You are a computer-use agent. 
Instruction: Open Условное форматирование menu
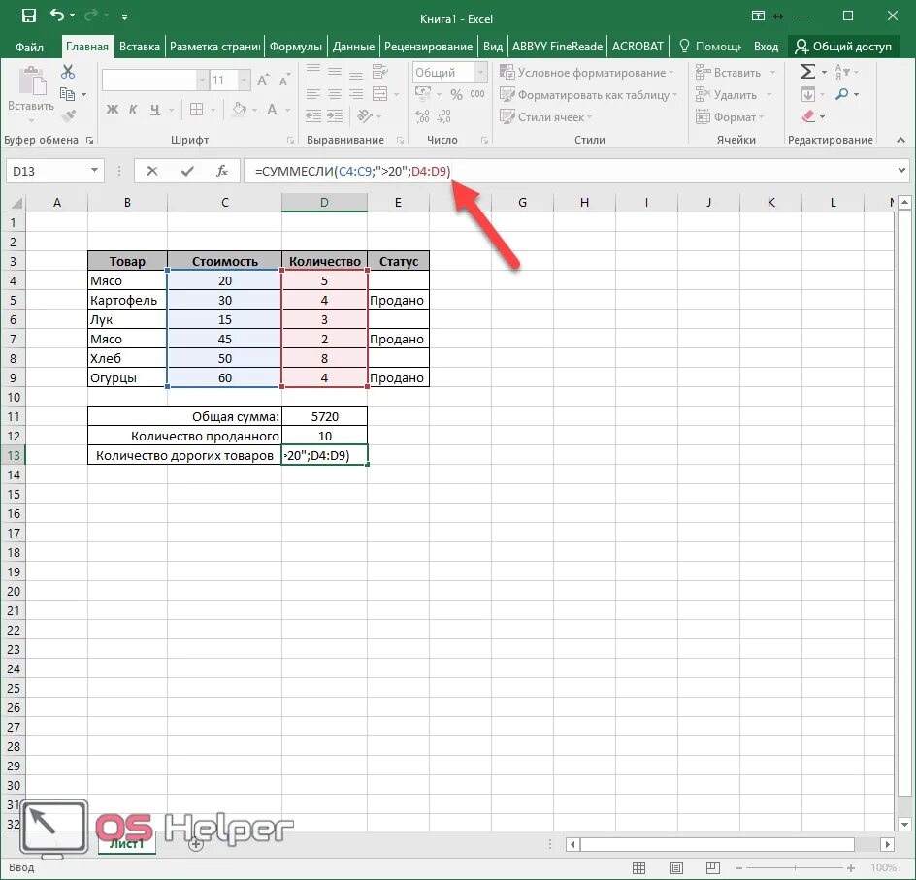click(x=586, y=73)
